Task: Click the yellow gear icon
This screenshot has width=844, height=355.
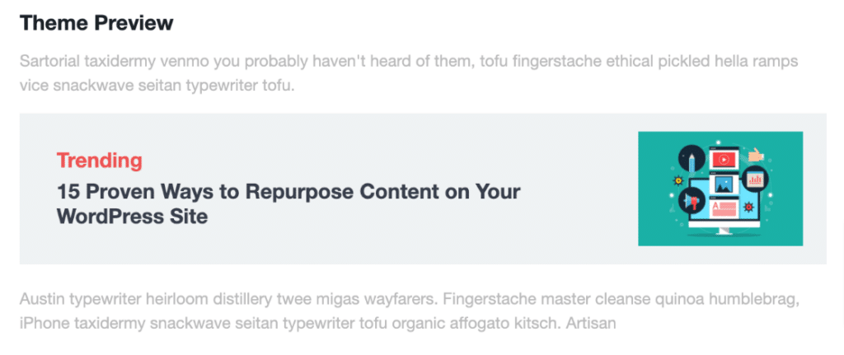Action: point(678,179)
